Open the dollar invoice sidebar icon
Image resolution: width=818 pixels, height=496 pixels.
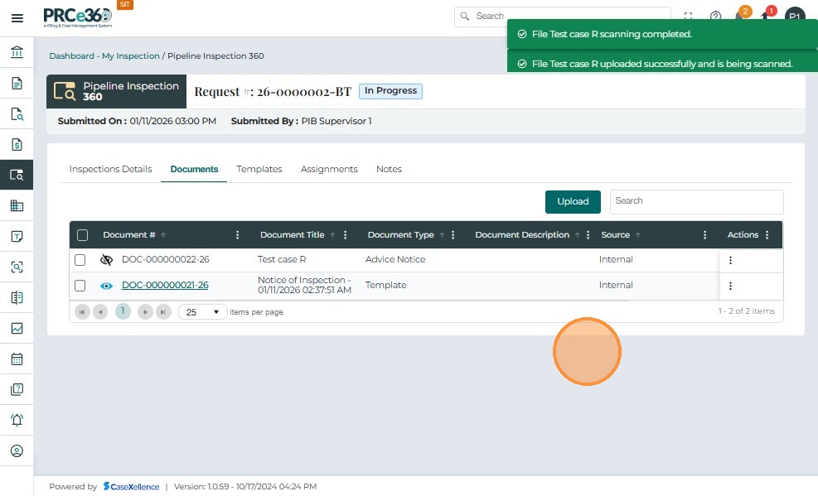17,144
